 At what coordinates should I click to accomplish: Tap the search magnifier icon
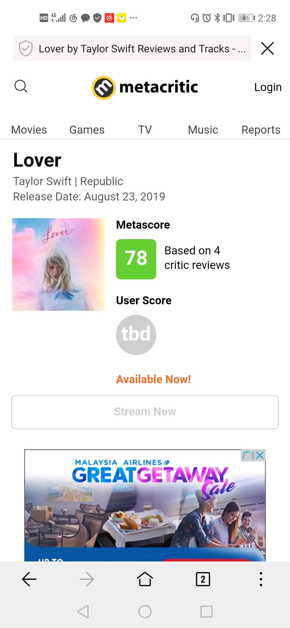[x=21, y=86]
